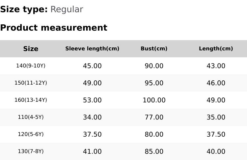Click the 95.00 bust measurement cell

(x=154, y=83)
